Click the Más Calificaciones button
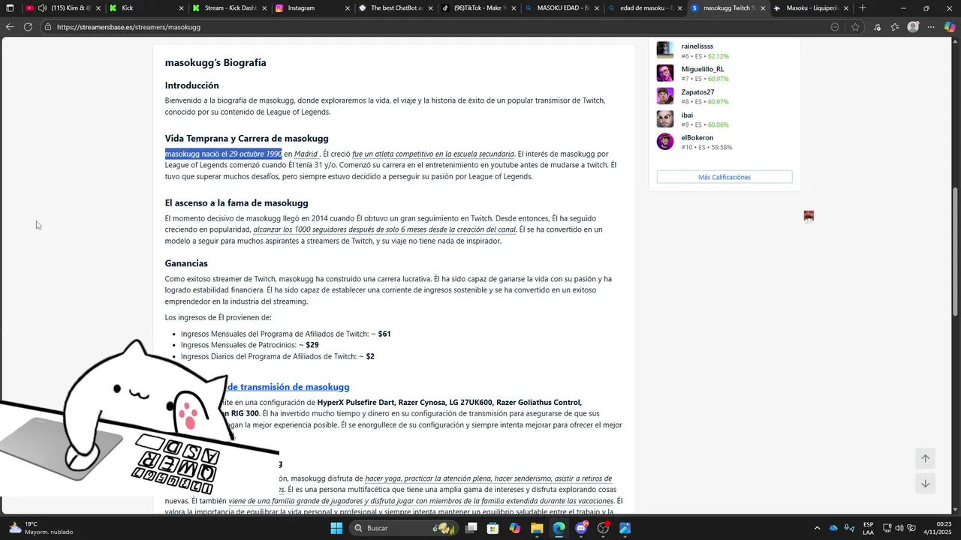 click(725, 177)
